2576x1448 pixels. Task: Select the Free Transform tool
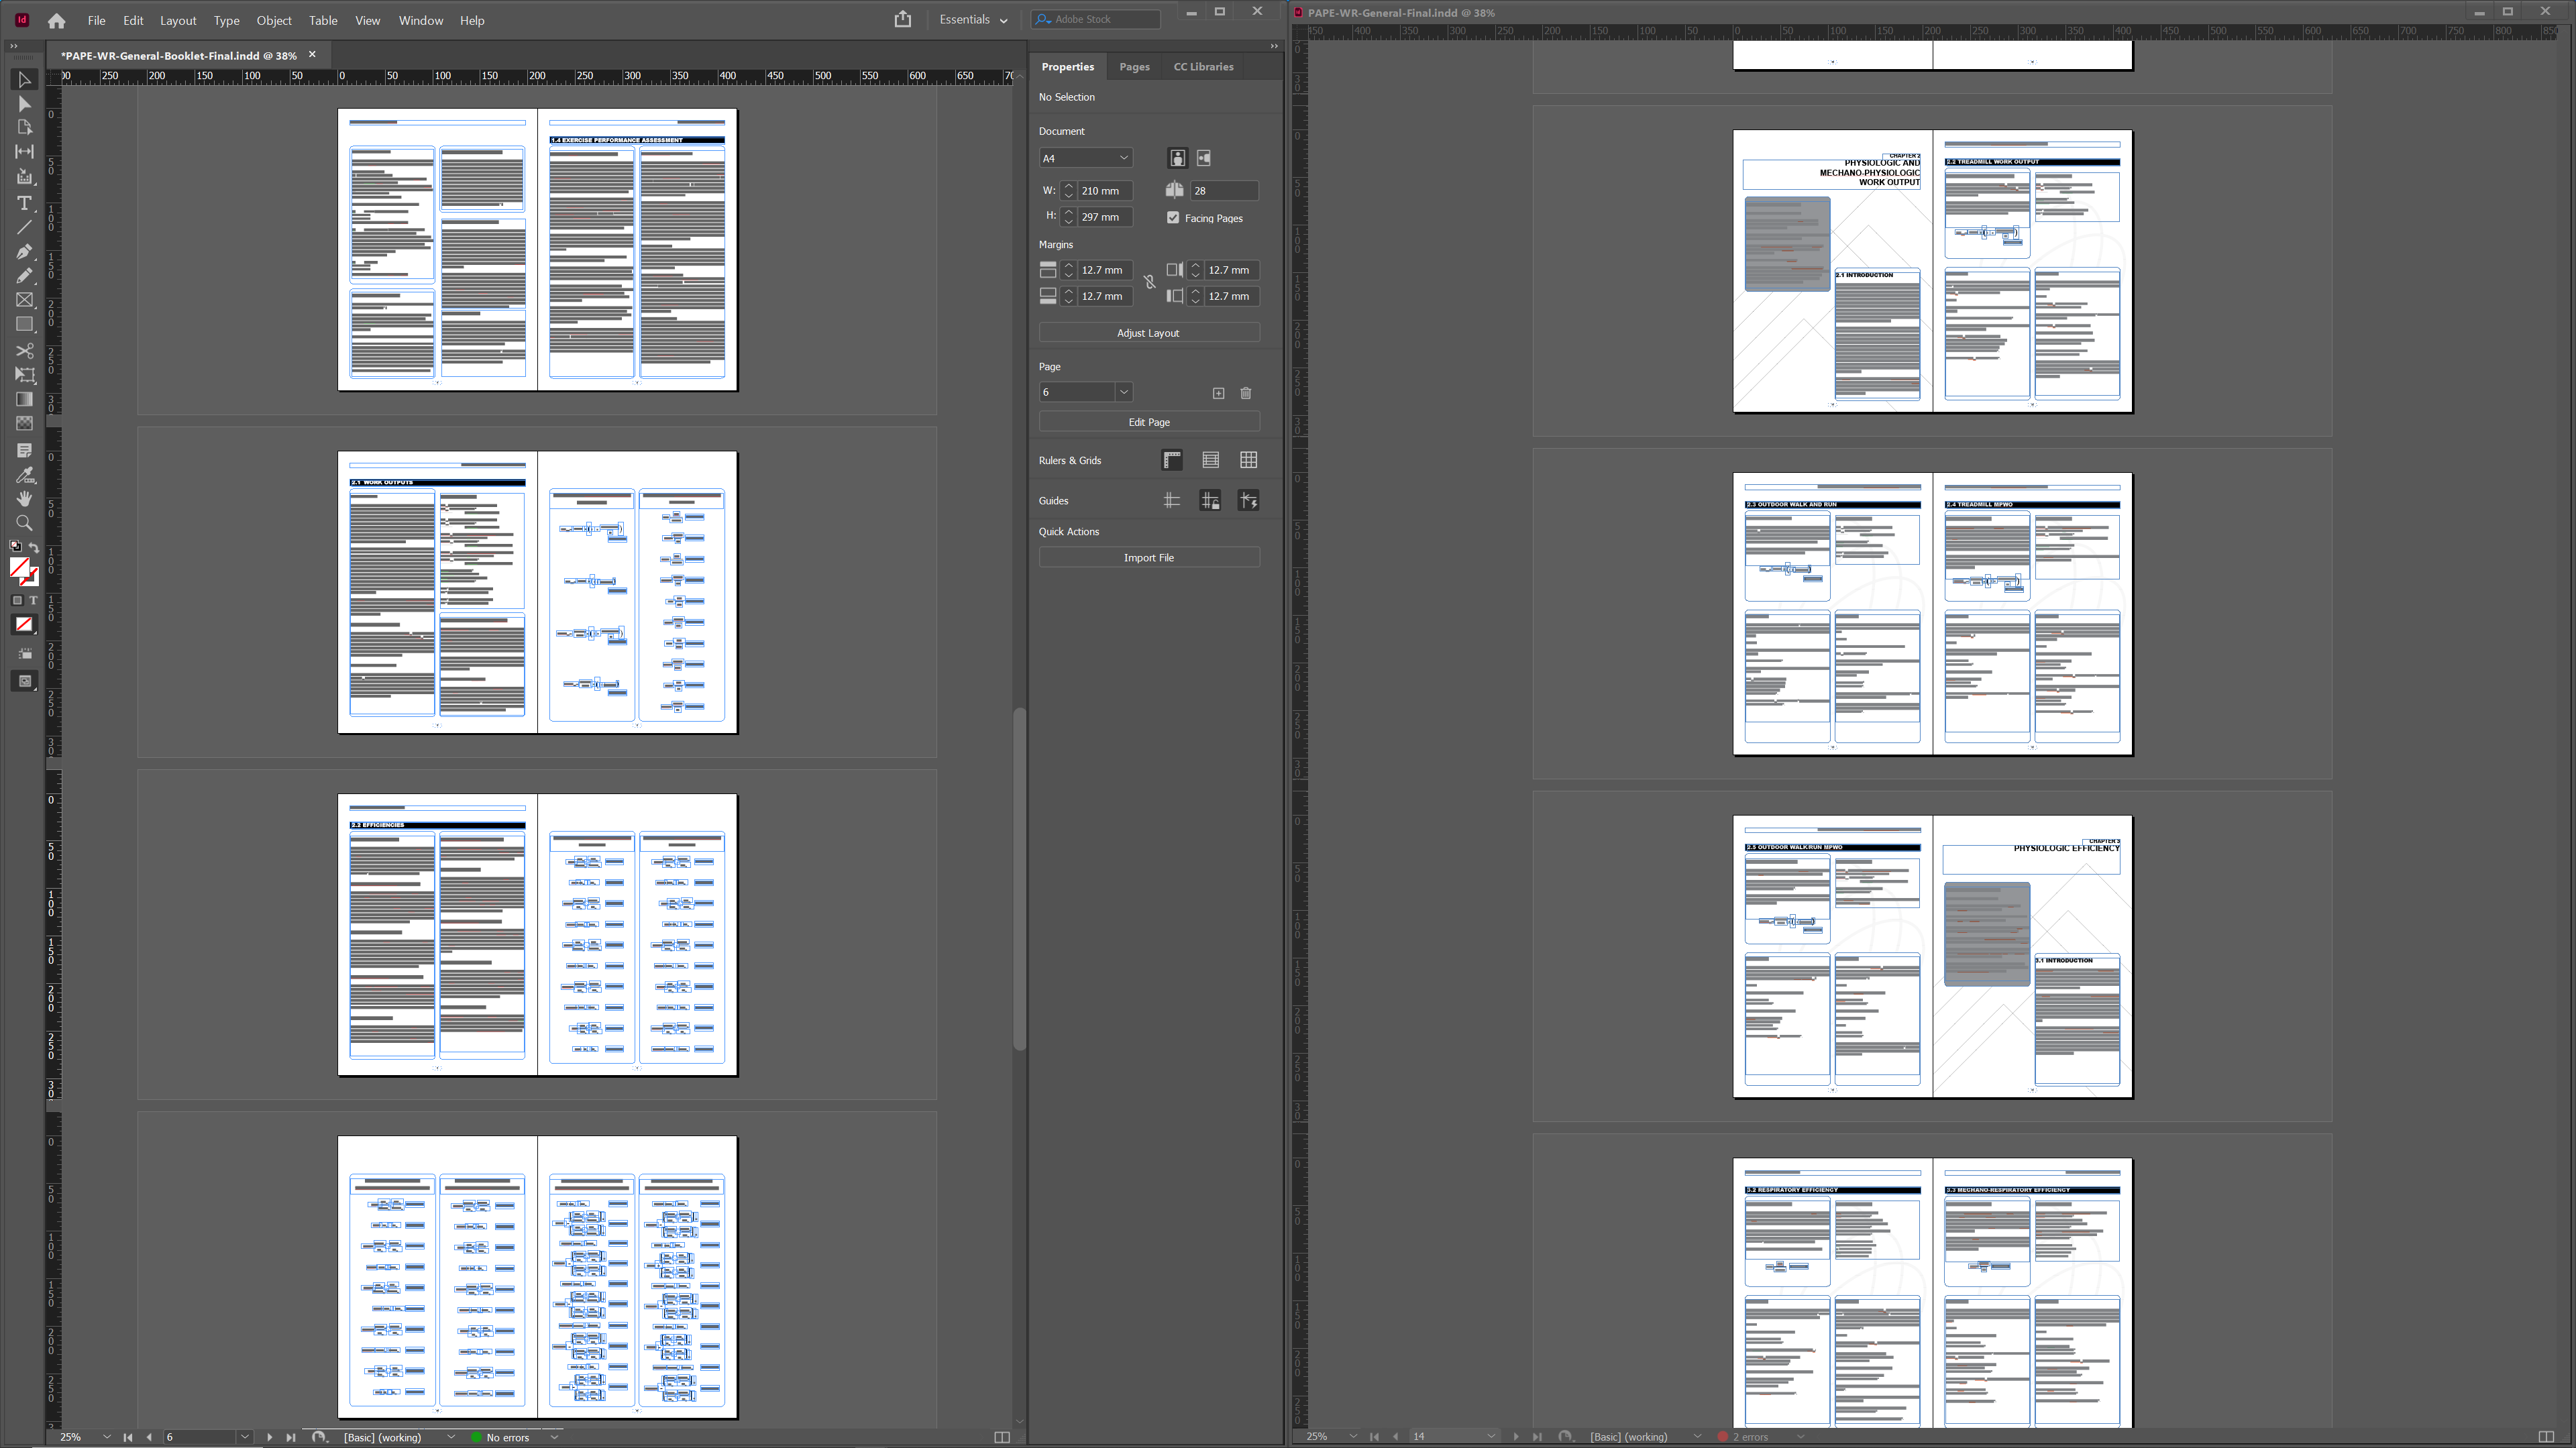[24, 375]
